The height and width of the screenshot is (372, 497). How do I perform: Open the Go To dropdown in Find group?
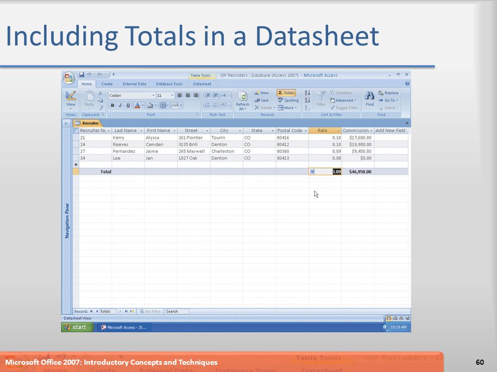coord(389,100)
